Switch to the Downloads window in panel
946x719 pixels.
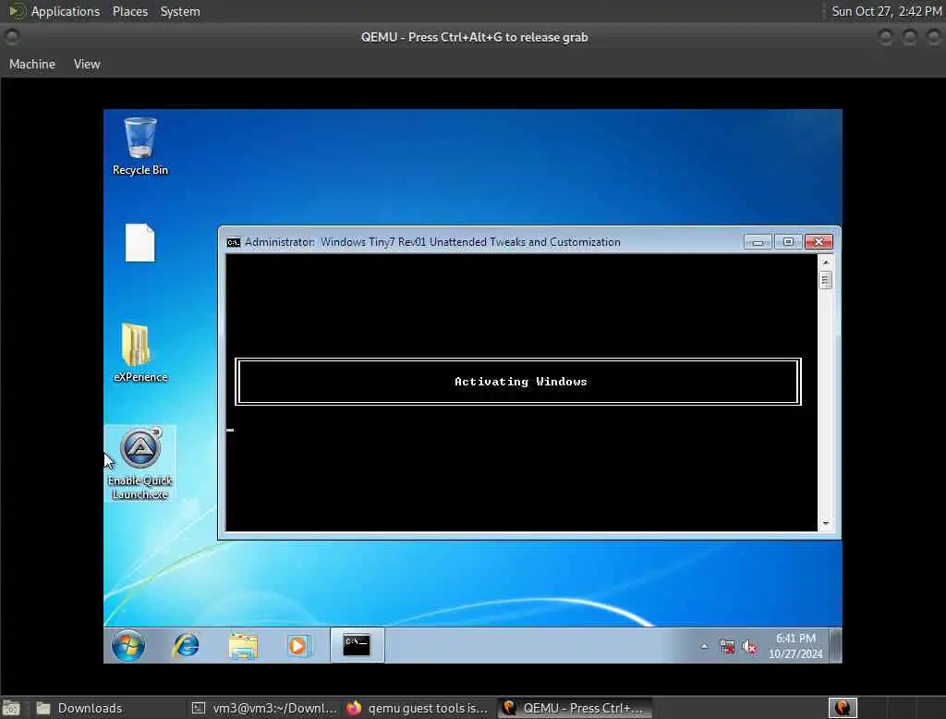107,708
